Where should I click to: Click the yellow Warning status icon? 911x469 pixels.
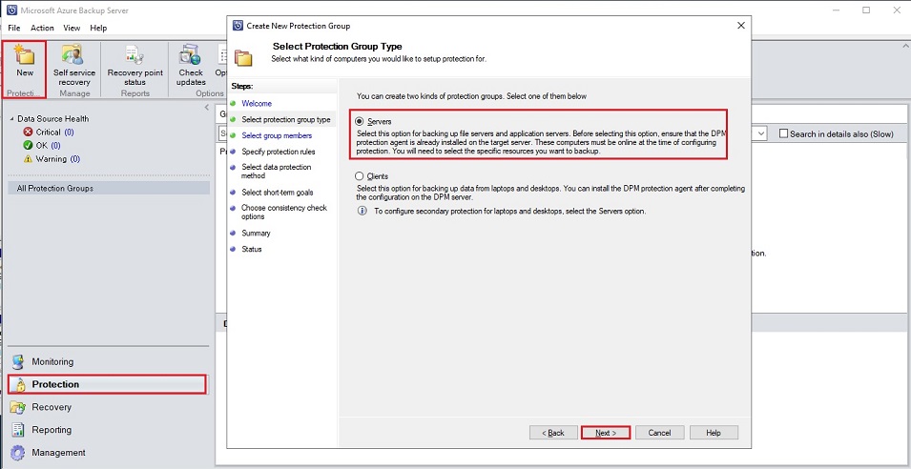tap(28, 159)
